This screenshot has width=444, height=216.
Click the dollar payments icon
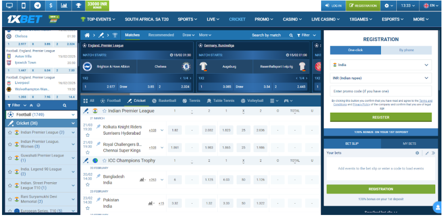pos(51,6)
